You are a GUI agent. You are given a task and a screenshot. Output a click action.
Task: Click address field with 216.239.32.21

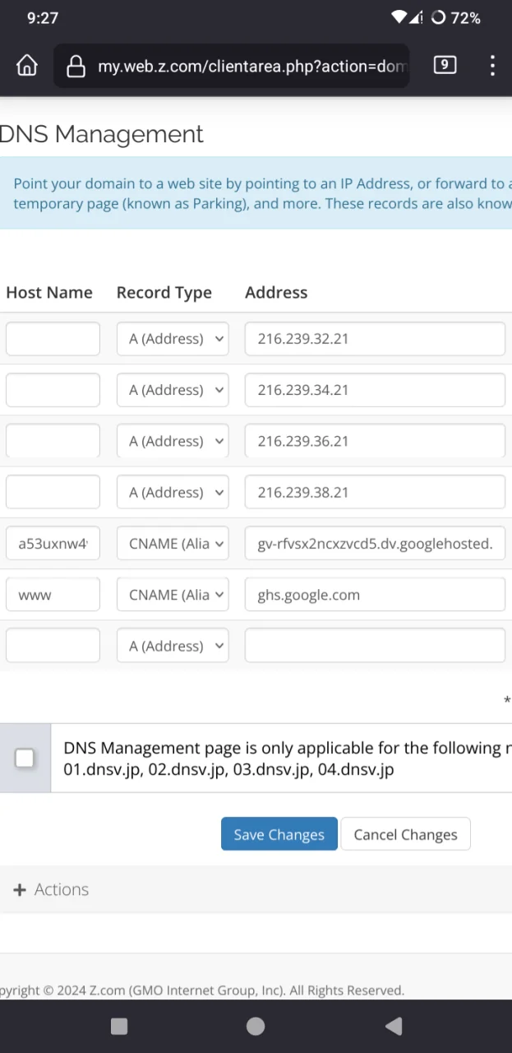point(375,339)
